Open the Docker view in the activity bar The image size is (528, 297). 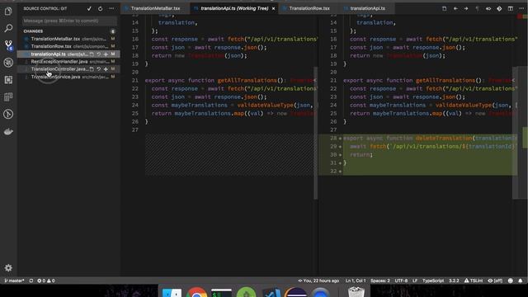click(8, 132)
